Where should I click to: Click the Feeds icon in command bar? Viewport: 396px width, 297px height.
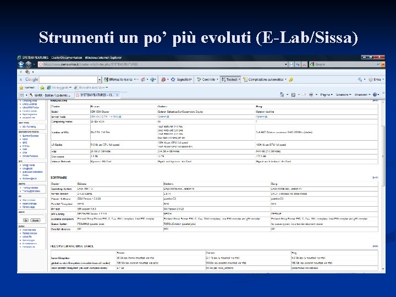[x=293, y=95]
